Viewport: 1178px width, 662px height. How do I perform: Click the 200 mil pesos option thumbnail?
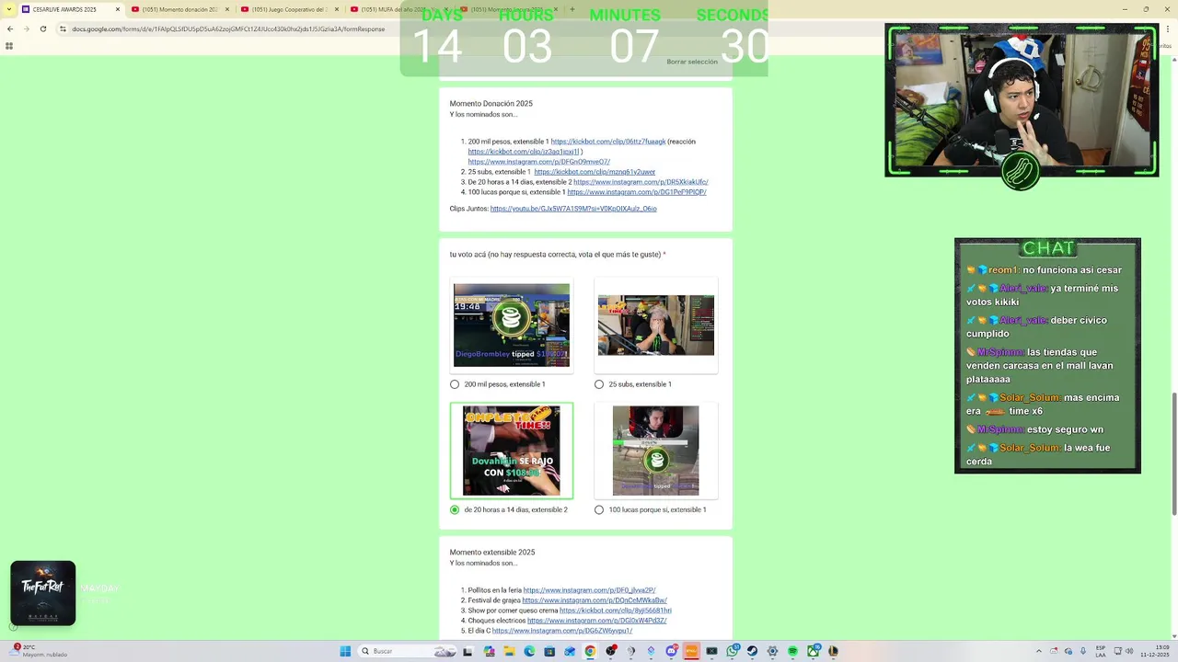click(512, 325)
